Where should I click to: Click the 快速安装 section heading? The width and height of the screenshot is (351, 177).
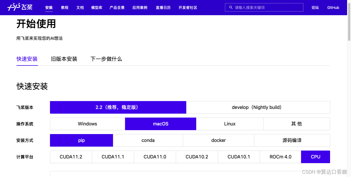(x=32, y=86)
